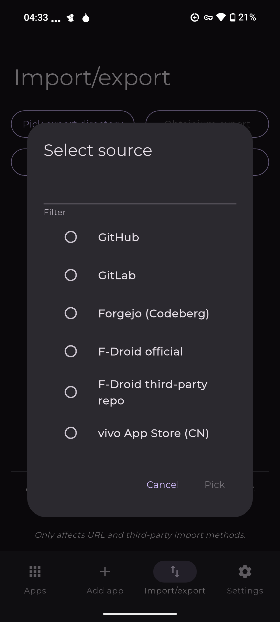
Task: Switch to the Apps tab label
Action: coord(35,591)
